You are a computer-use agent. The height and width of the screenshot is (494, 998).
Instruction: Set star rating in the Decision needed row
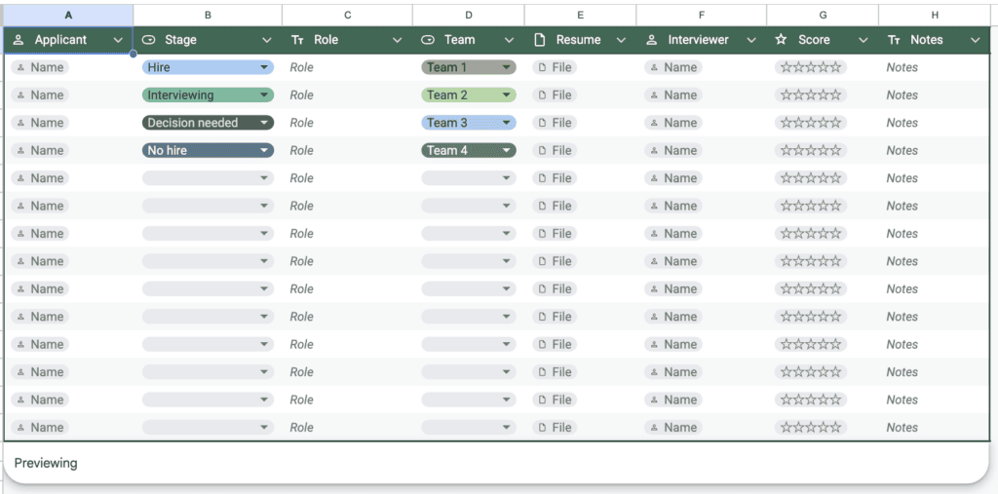810,123
